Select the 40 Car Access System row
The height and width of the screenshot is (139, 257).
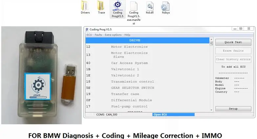coord(147,63)
